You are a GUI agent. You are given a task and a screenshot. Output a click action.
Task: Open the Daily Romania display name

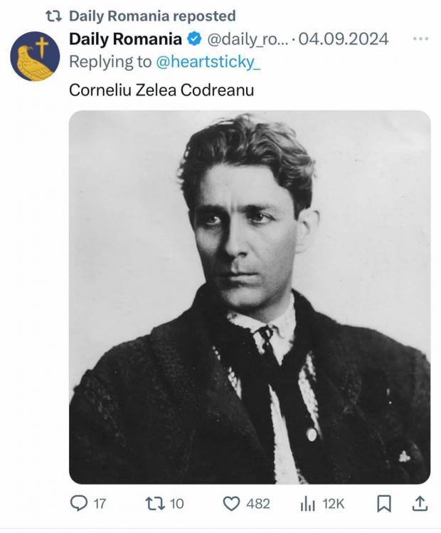click(125, 38)
